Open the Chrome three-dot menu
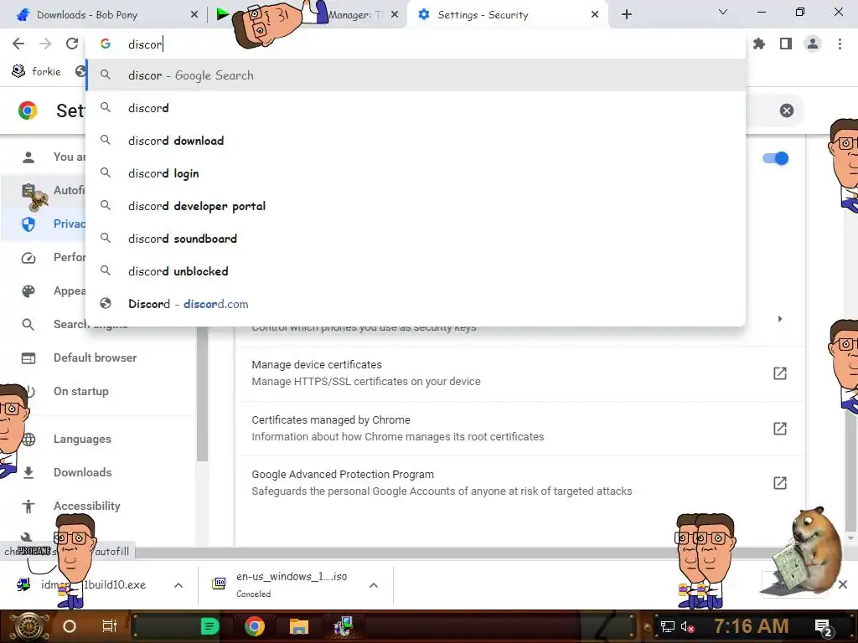The image size is (858, 643). coord(840,44)
